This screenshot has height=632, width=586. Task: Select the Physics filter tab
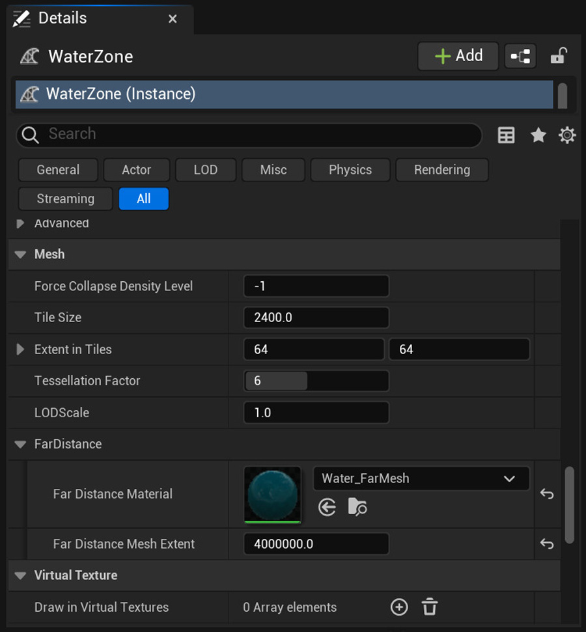point(350,170)
